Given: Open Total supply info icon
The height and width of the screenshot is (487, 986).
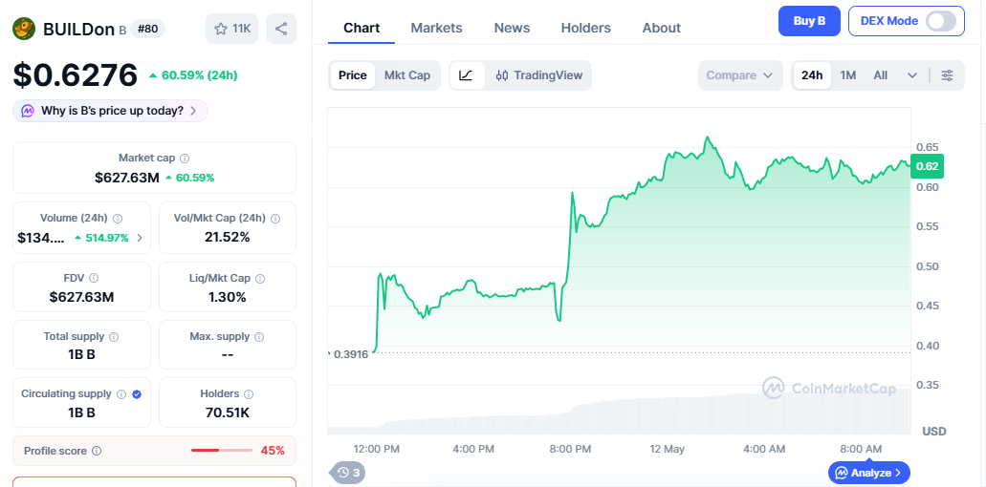Looking at the screenshot, I should click(x=114, y=337).
